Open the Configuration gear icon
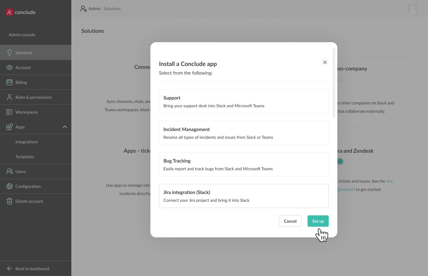This screenshot has height=276, width=428. click(9, 186)
